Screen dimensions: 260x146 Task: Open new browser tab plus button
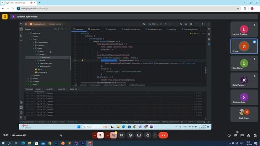coord(39,3)
